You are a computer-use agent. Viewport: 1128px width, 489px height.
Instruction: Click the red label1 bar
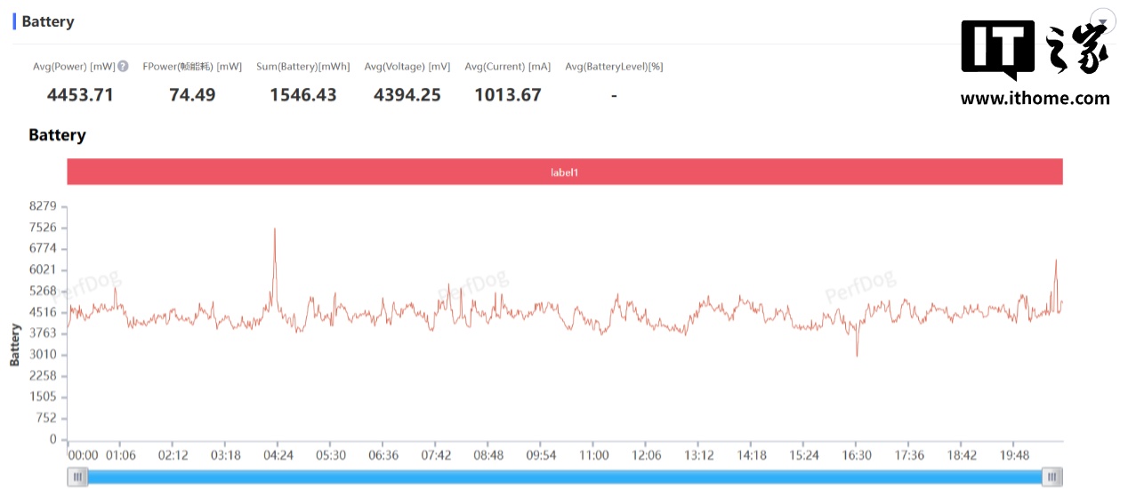[564, 172]
